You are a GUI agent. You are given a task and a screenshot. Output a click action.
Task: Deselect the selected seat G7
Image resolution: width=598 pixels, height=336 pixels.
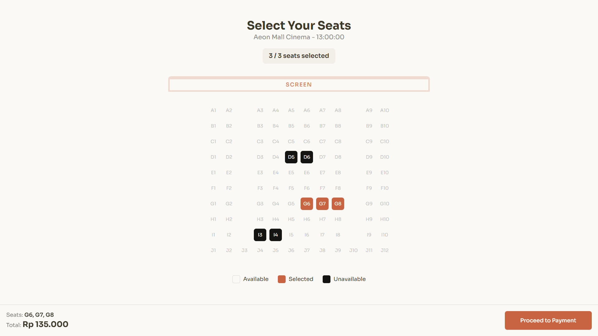click(x=322, y=203)
